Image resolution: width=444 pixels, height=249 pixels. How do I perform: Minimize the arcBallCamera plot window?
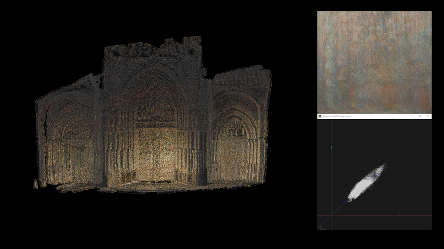[x=412, y=116]
